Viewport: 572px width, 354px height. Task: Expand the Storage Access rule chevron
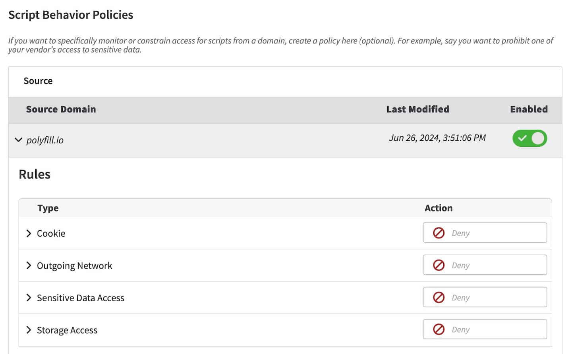pos(29,330)
